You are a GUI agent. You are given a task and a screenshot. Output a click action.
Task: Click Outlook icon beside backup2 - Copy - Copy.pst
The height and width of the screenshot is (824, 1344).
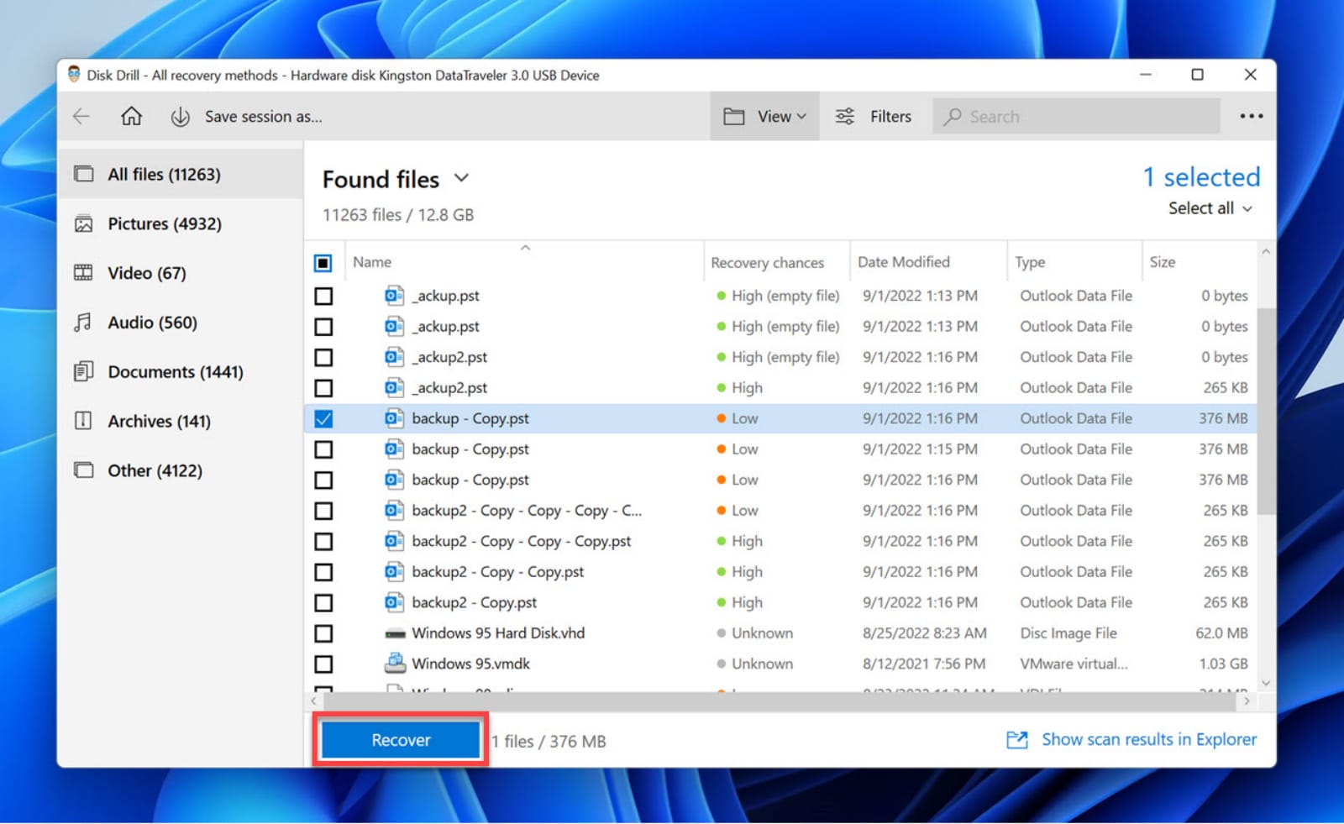tap(394, 572)
